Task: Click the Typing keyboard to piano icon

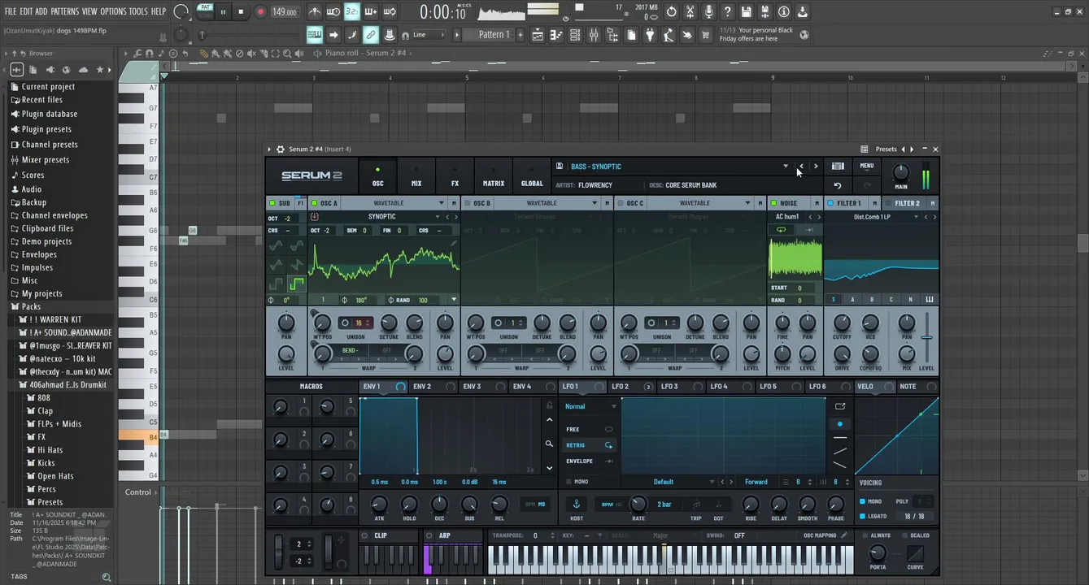Action: pyautogui.click(x=315, y=35)
